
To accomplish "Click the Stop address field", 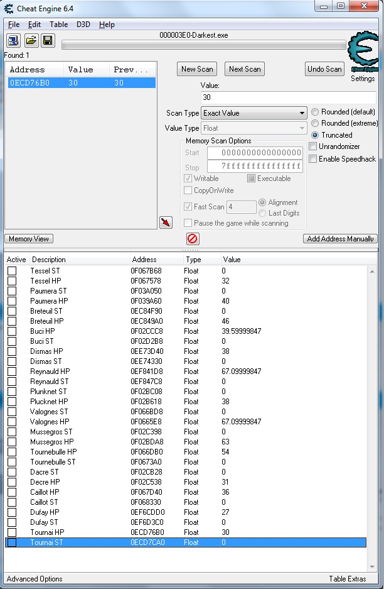I will pos(255,166).
